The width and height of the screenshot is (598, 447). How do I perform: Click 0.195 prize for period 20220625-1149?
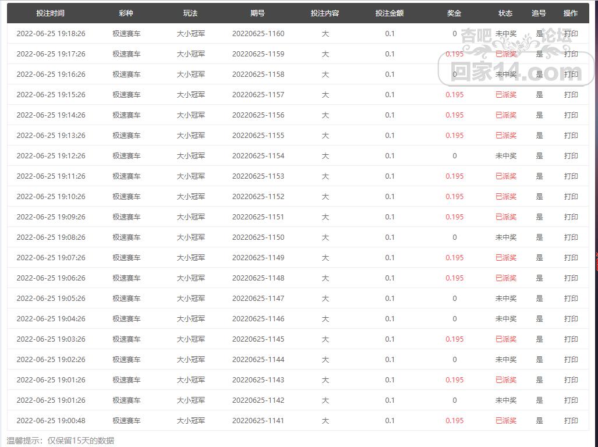455,258
